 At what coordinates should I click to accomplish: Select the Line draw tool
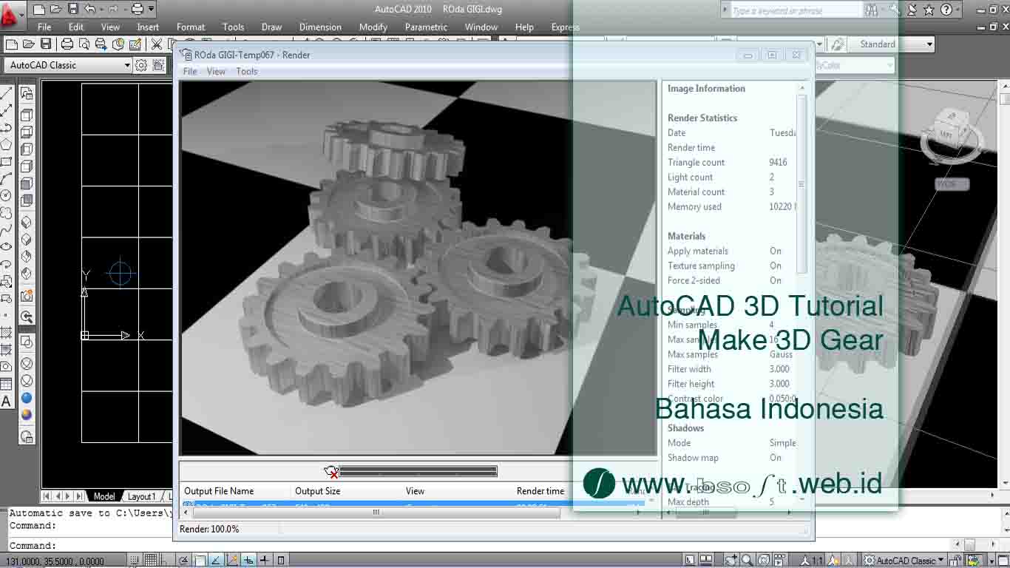tap(6, 93)
